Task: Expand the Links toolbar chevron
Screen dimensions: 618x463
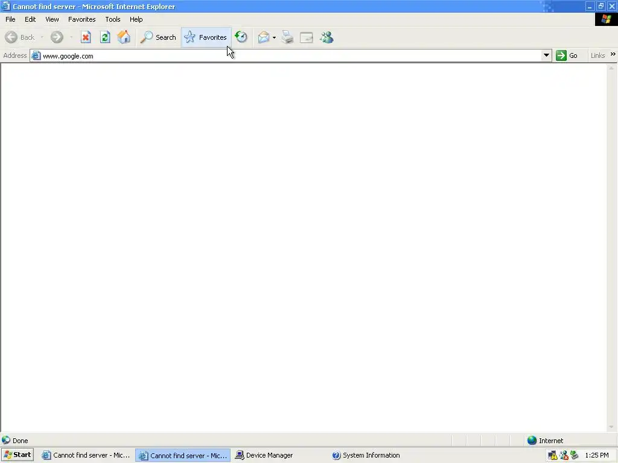Action: click(613, 54)
